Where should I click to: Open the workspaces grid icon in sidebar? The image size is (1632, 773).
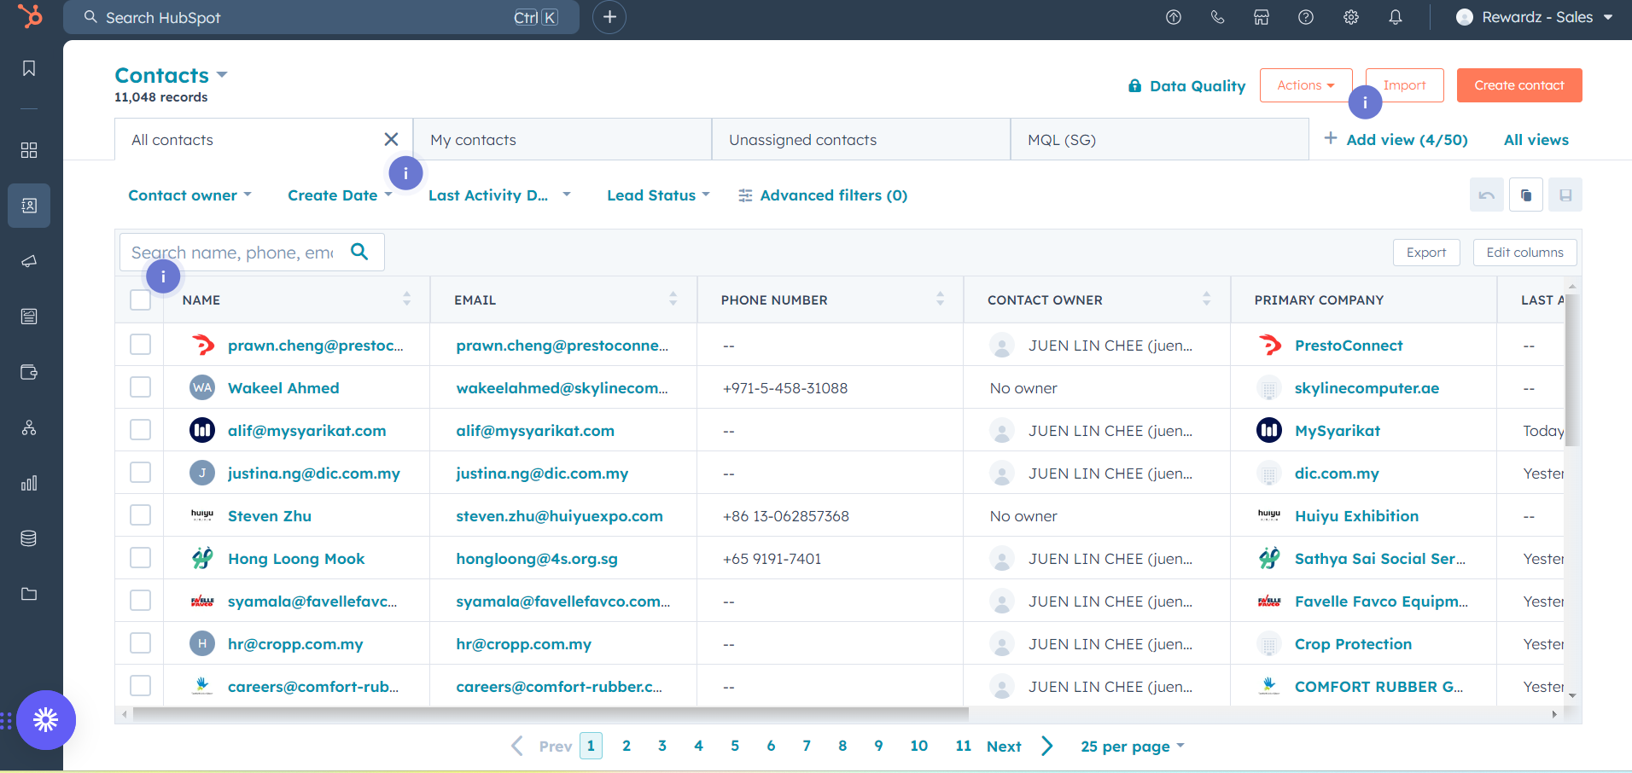point(29,150)
